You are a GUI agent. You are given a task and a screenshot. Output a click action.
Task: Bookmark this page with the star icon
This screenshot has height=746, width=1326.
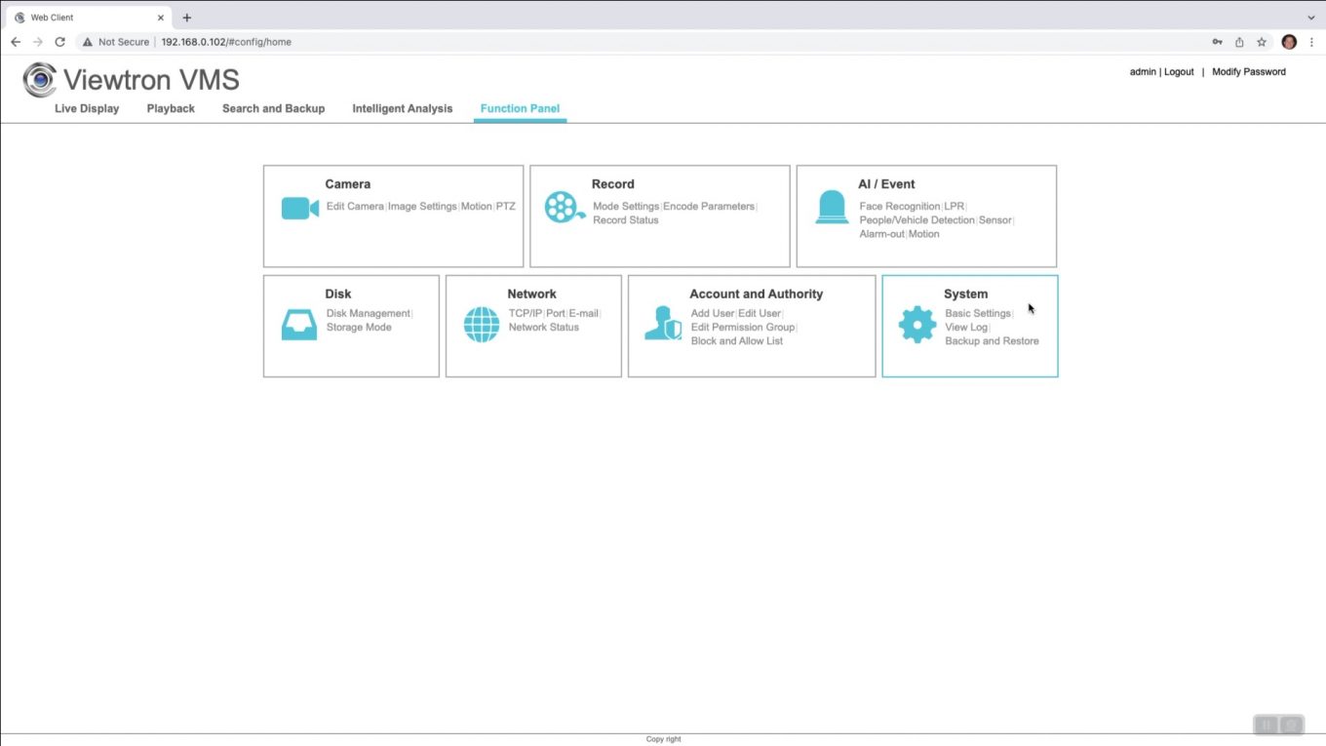[1262, 42]
